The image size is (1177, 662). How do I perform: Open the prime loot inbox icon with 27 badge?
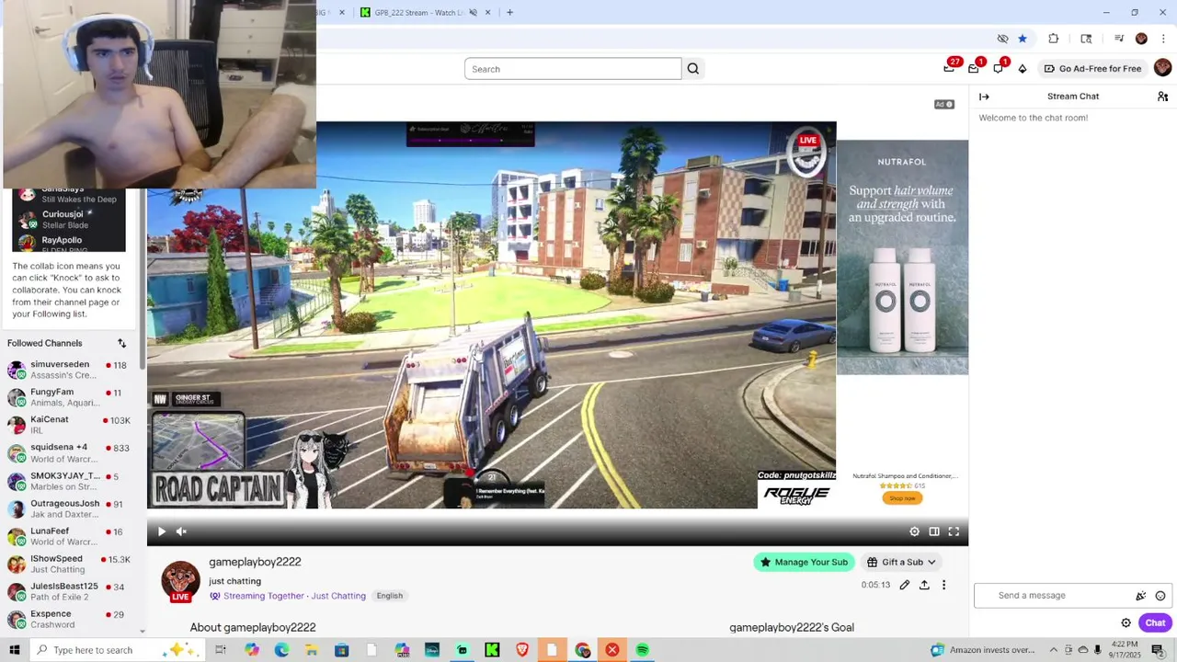[950, 68]
